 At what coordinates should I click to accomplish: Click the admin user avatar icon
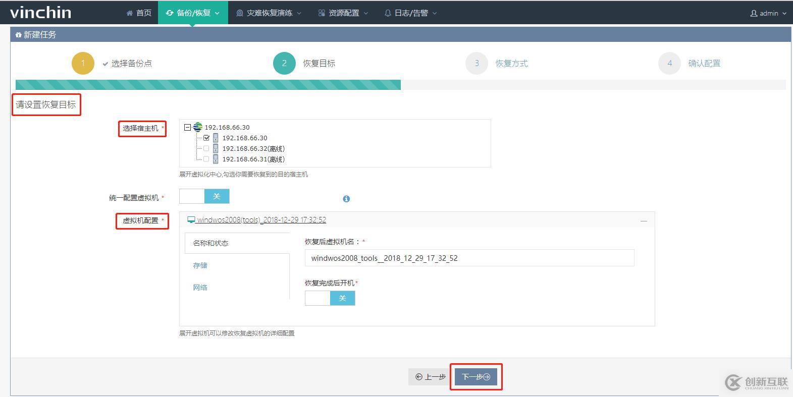tap(754, 13)
